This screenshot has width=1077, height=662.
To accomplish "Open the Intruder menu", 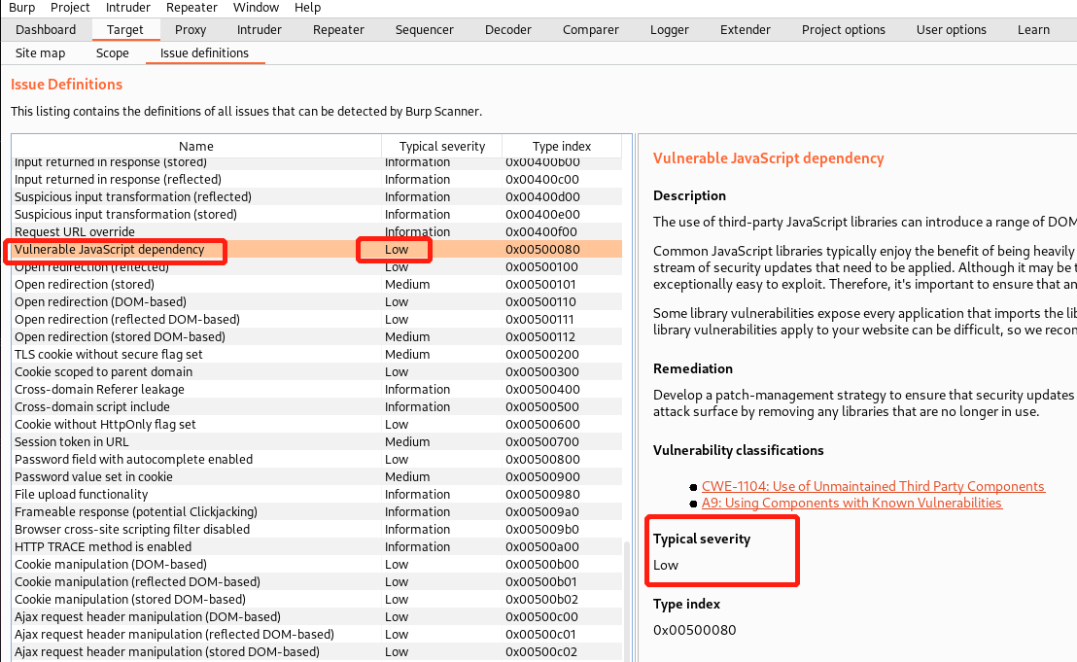I will click(127, 8).
